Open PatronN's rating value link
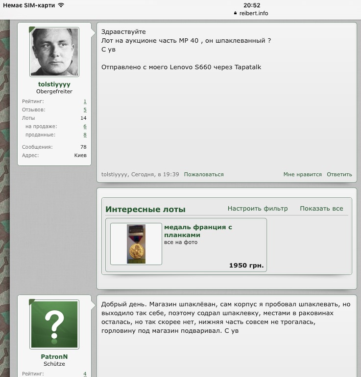Screen dimensions: 361x377 tap(85, 374)
